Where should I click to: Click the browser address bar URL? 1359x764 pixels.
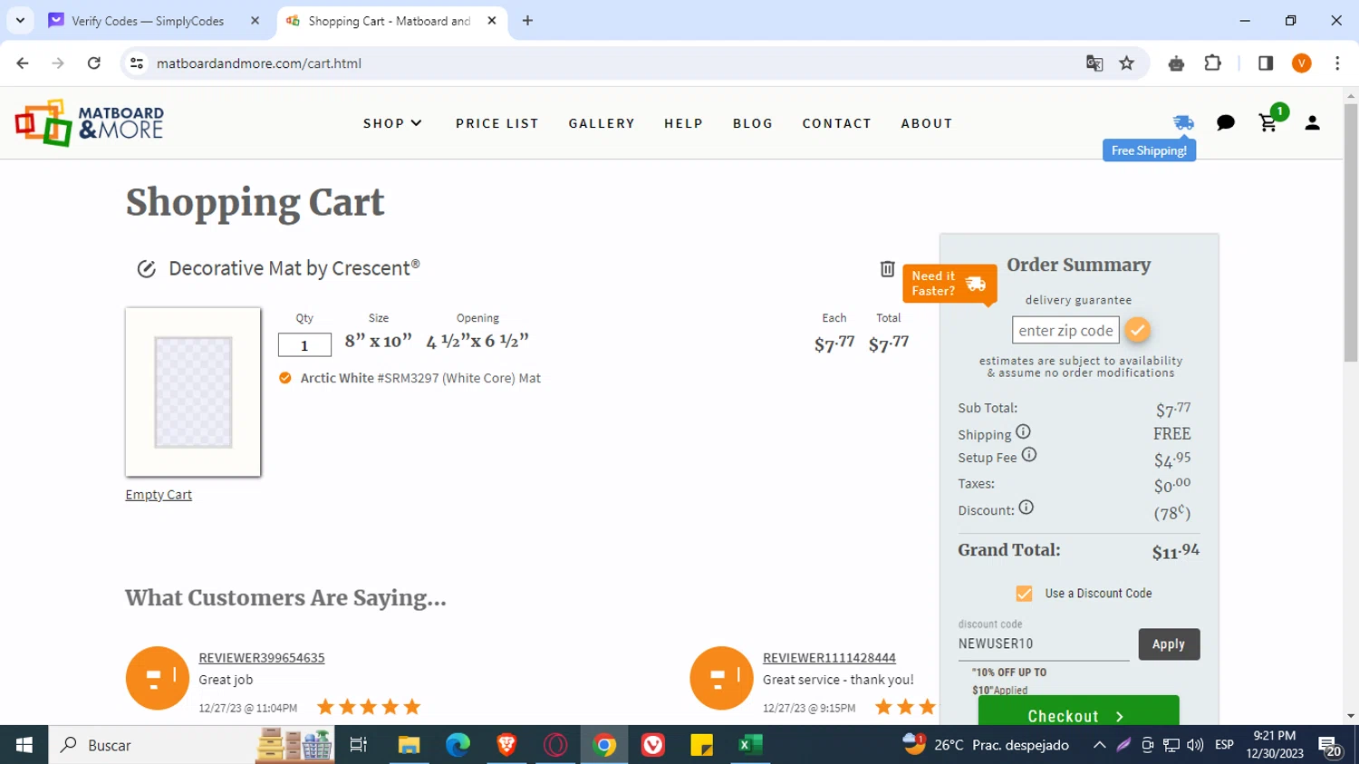(x=259, y=63)
